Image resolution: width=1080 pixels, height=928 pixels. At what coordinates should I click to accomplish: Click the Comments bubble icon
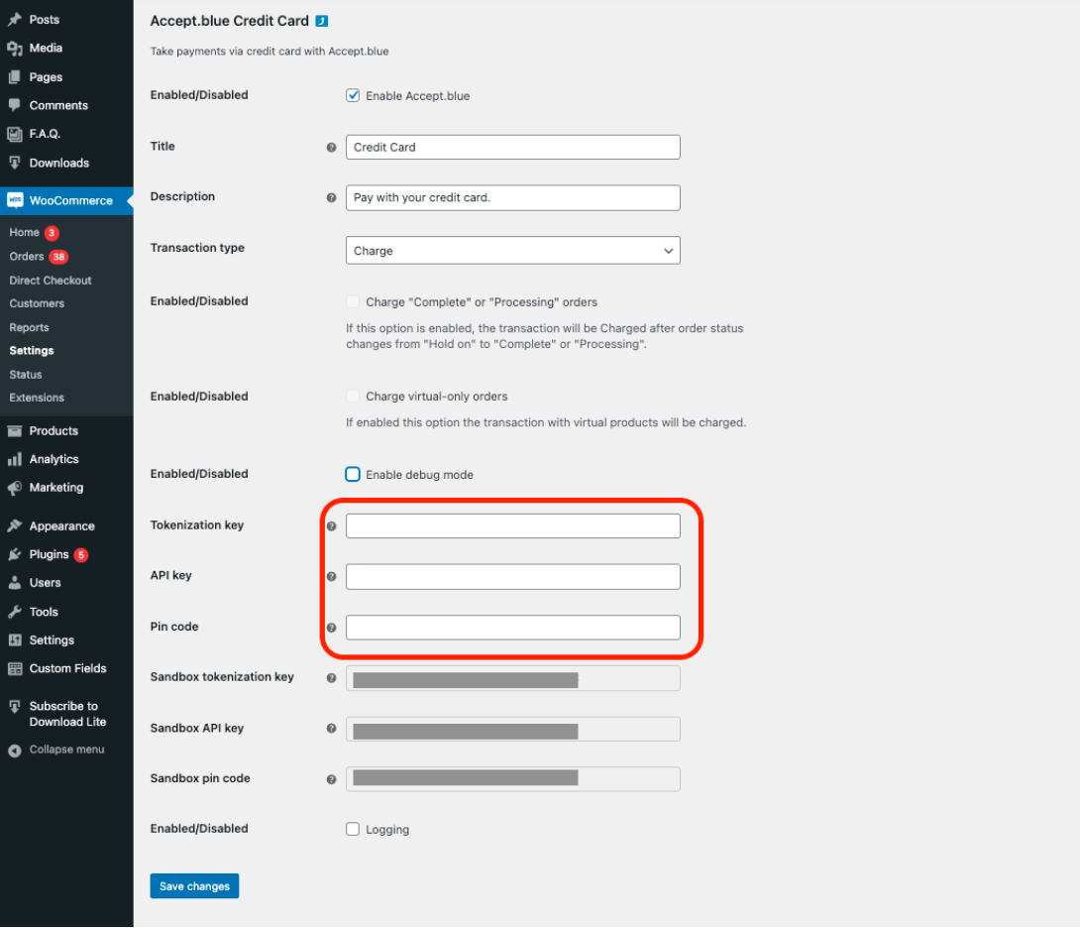pyautogui.click(x=15, y=105)
